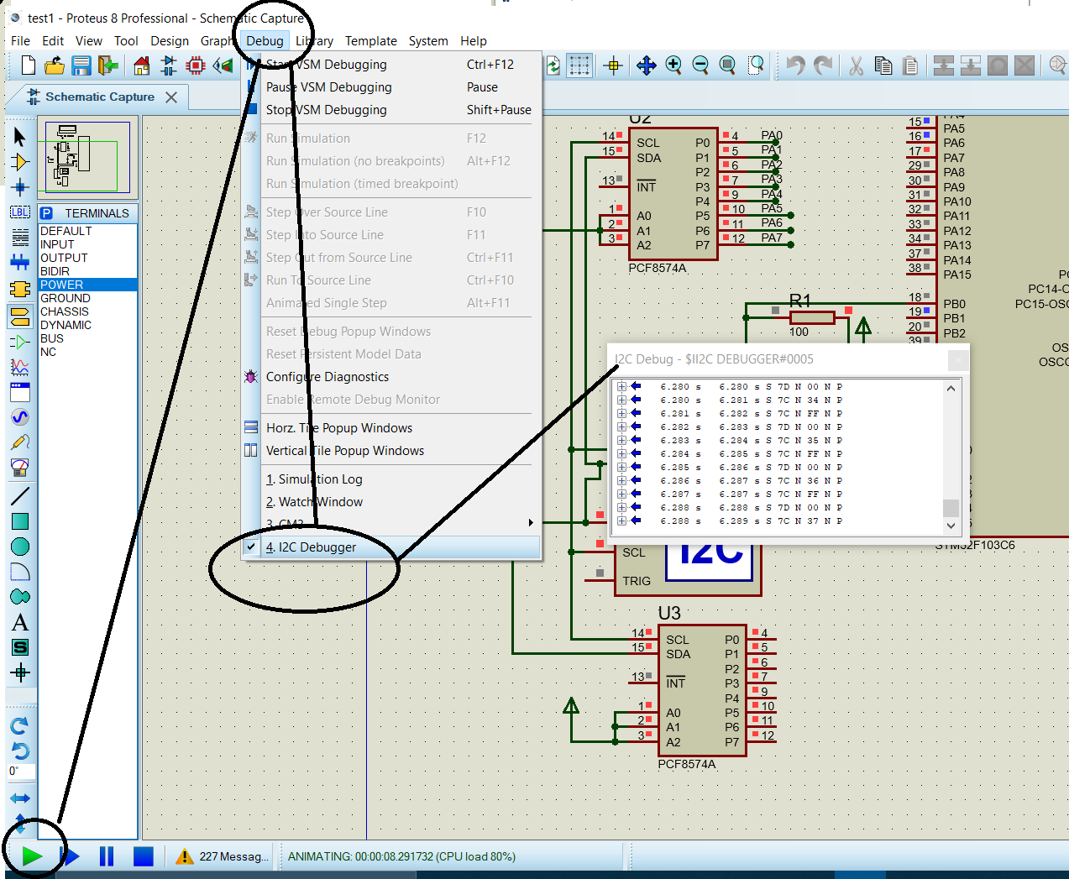This screenshot has width=1069, height=879.
Task: Select the Subcircuit Mode tool
Action: click(x=20, y=290)
